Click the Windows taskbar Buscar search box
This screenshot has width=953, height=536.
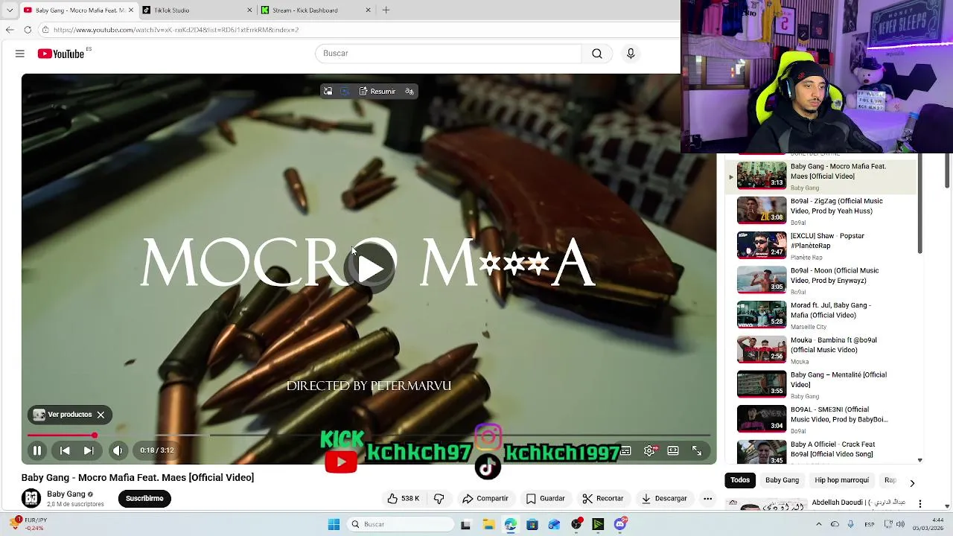(x=401, y=525)
